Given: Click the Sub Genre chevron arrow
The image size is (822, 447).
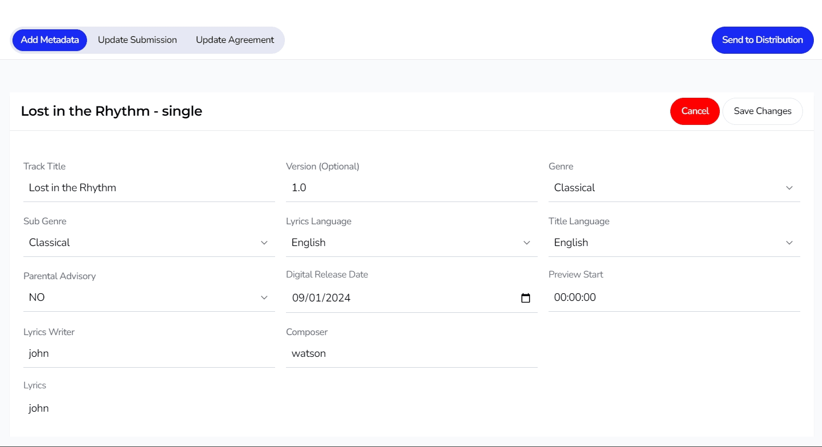Looking at the screenshot, I should point(264,243).
